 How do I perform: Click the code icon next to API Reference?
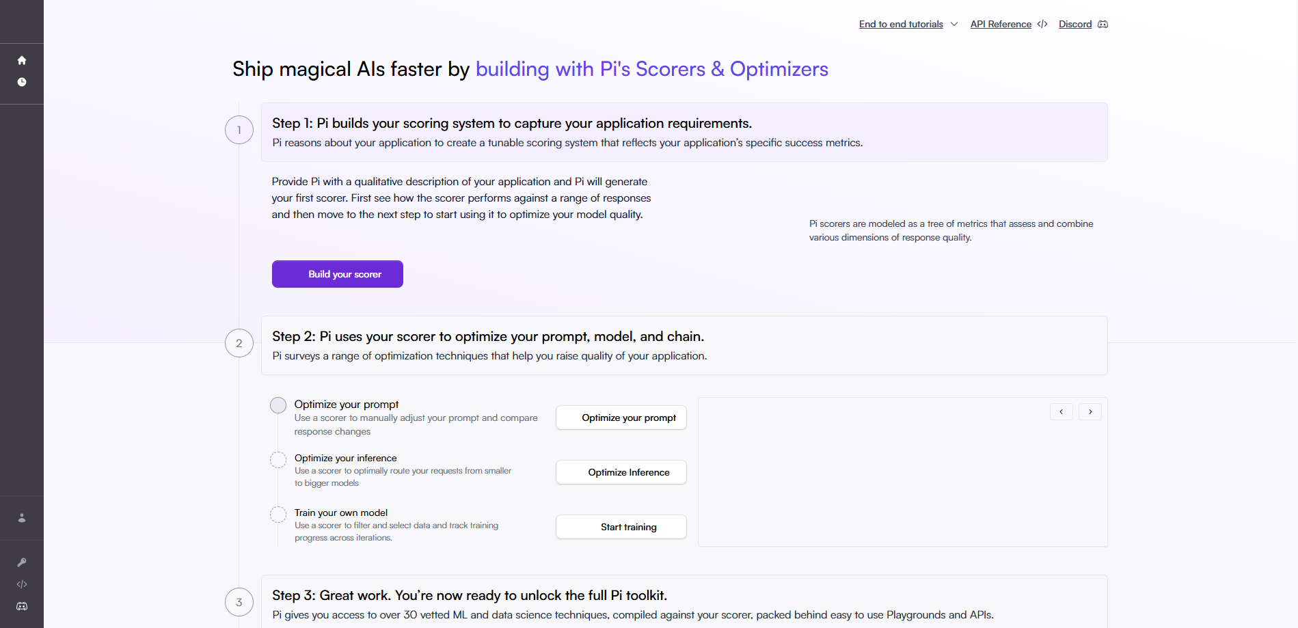(1042, 24)
